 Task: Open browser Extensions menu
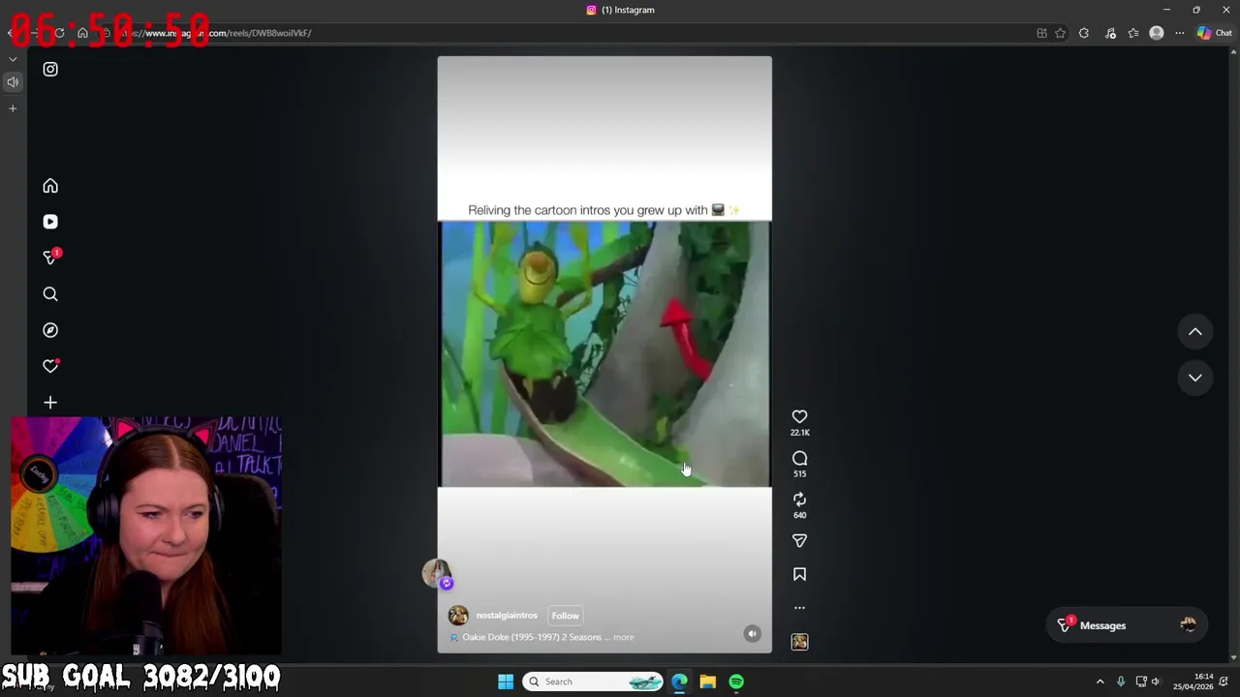[1084, 33]
